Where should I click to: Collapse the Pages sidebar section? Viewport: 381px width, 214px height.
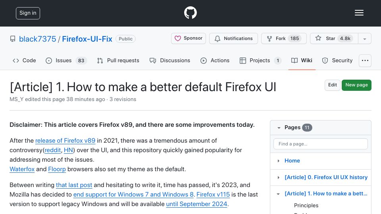(x=279, y=128)
